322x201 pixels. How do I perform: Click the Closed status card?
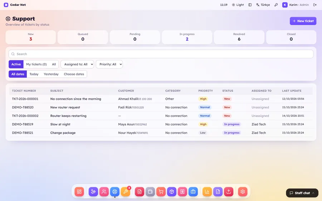[291, 37]
